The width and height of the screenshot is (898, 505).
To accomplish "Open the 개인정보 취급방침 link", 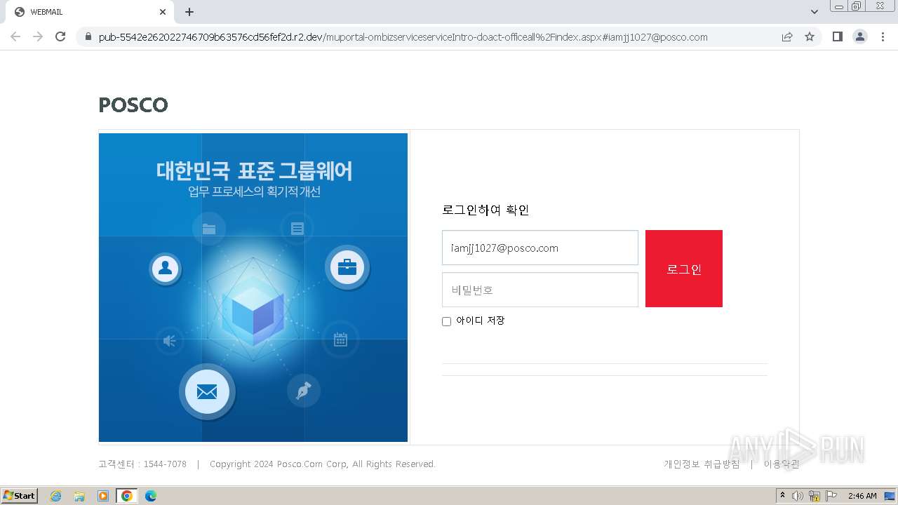I will pos(702,464).
